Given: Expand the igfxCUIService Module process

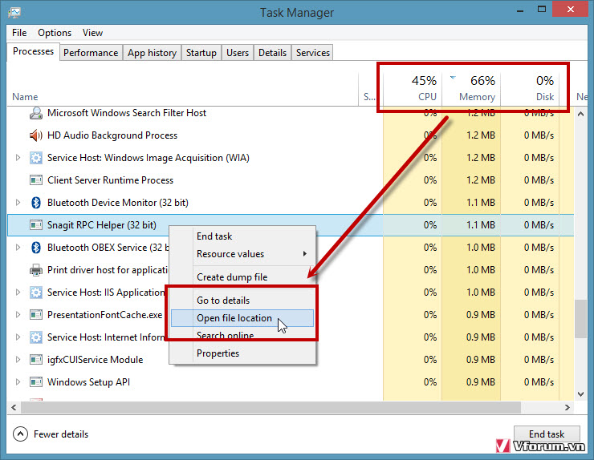Looking at the screenshot, I should (x=18, y=360).
